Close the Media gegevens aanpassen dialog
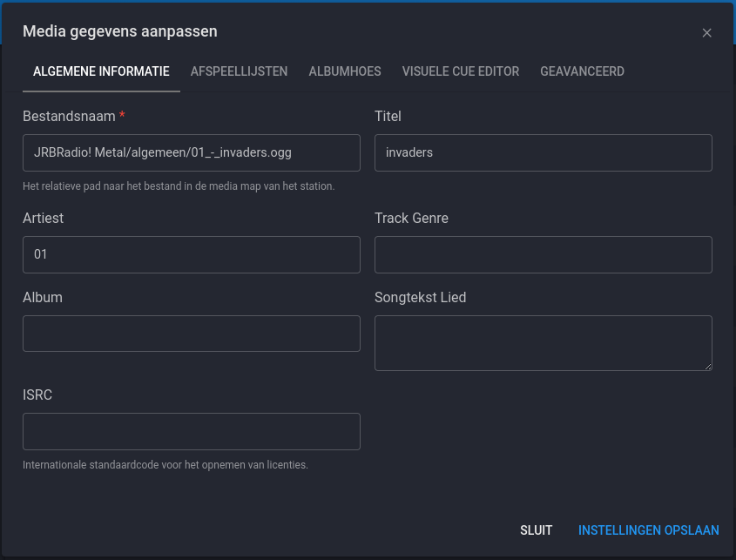Viewport: 736px width, 560px height. point(706,32)
